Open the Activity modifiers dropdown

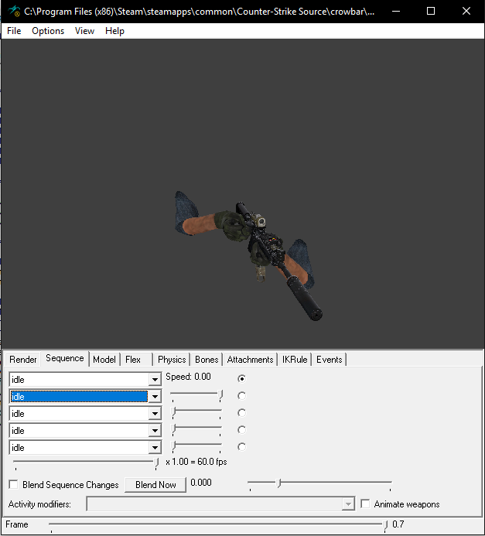coord(348,504)
